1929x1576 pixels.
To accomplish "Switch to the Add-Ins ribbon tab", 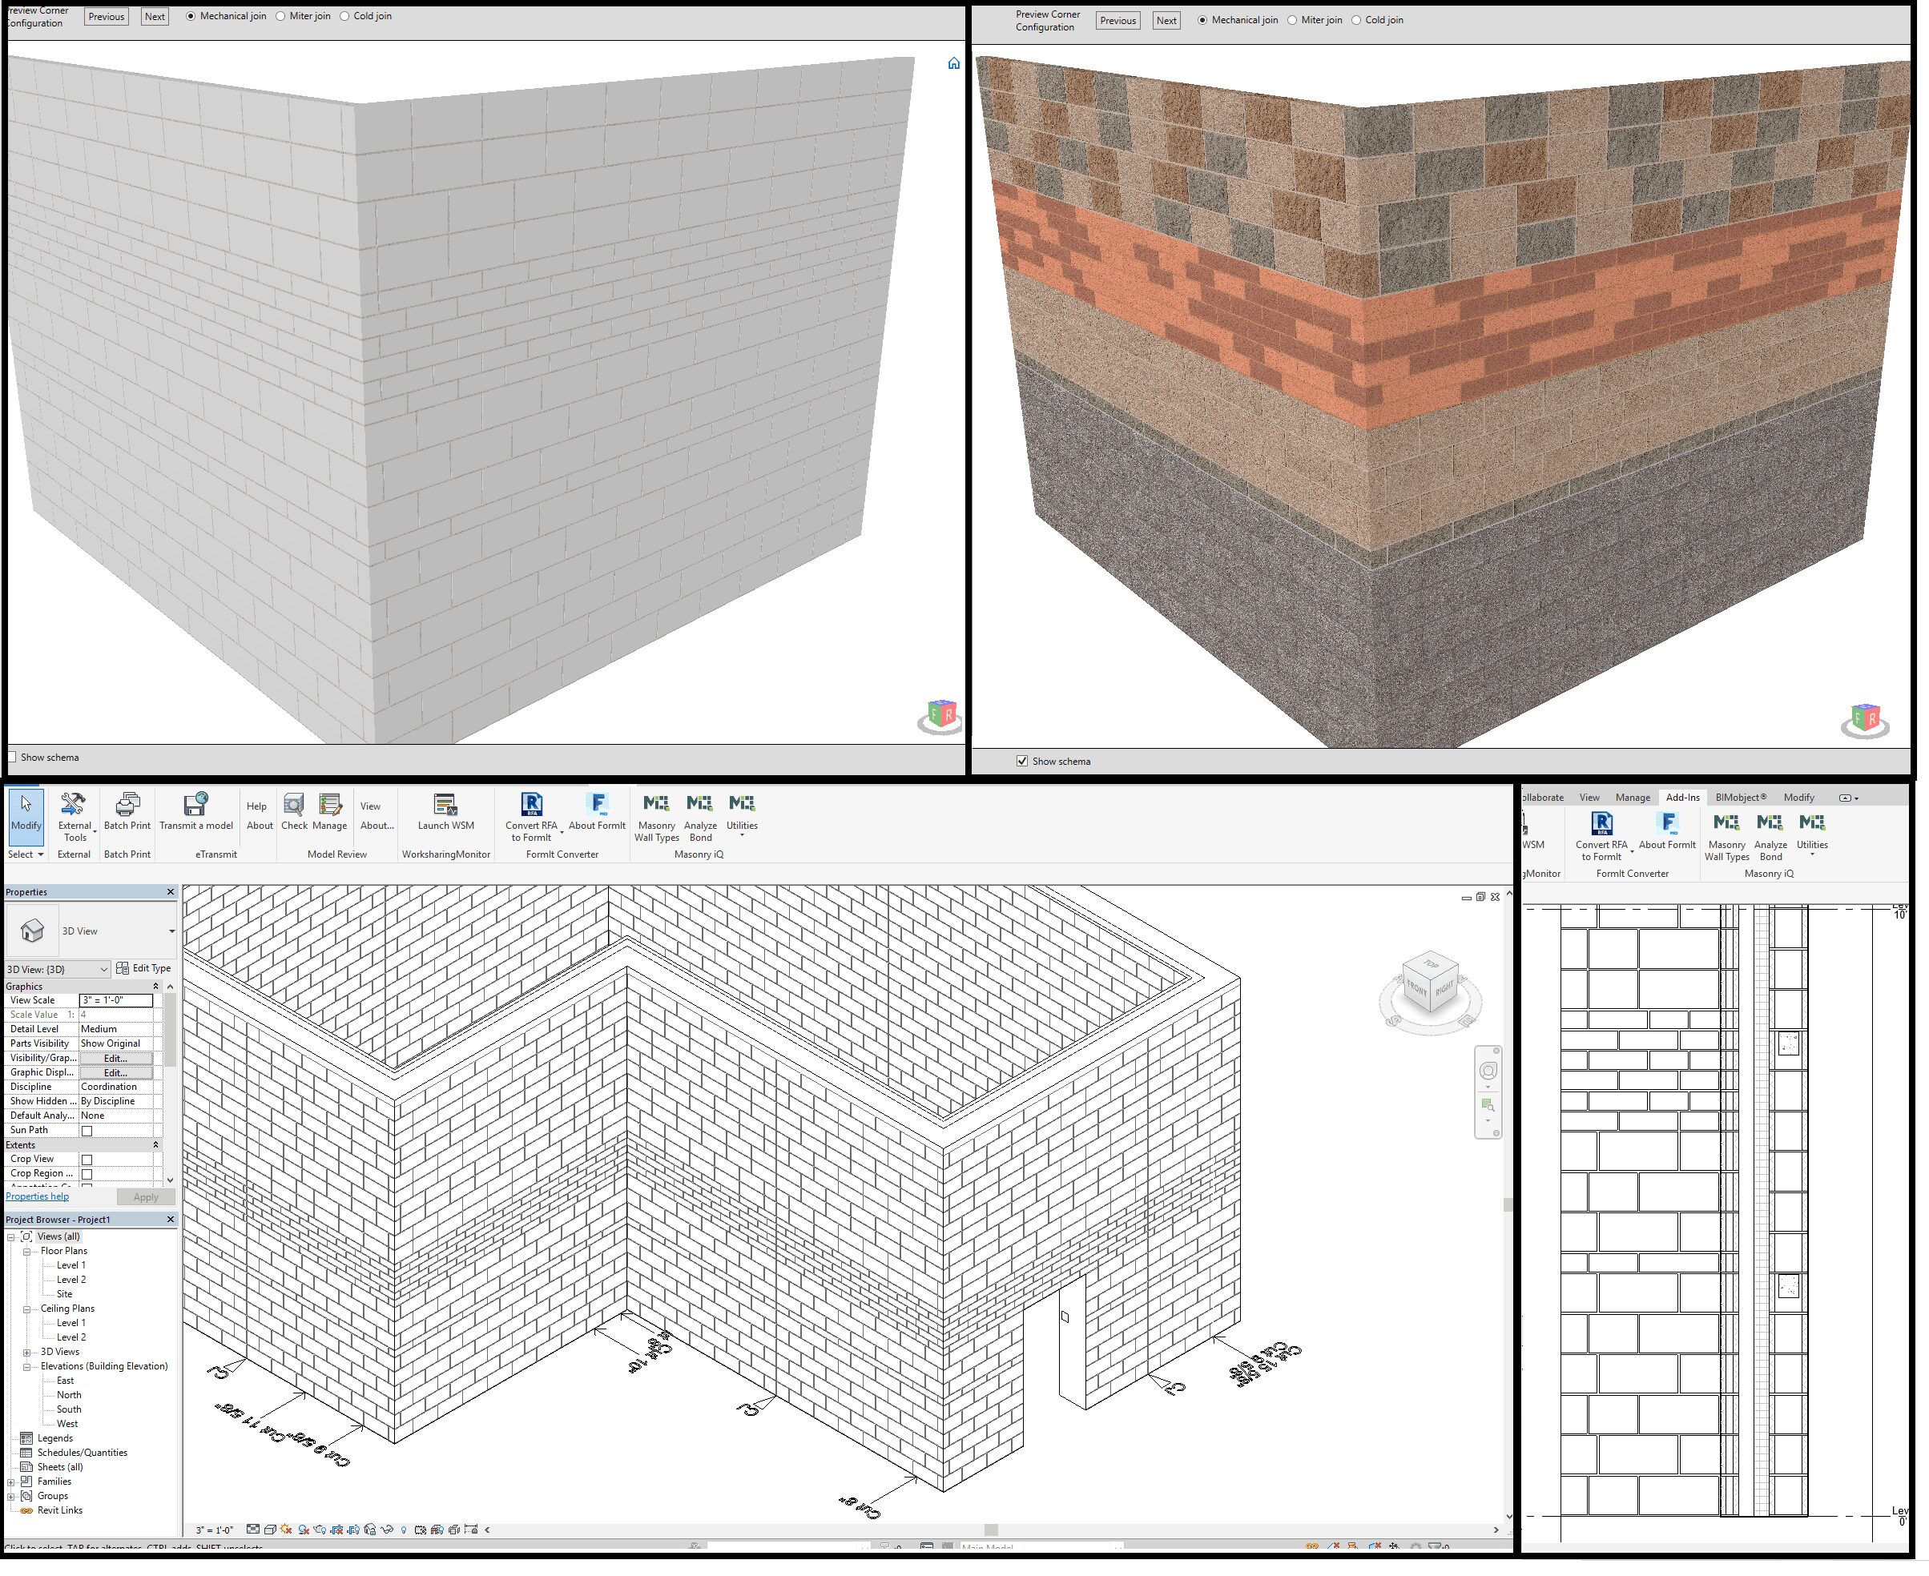I will [1682, 797].
